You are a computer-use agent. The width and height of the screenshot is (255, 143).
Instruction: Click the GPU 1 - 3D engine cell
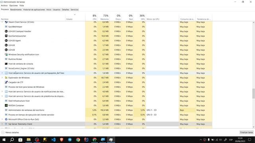click(162, 110)
